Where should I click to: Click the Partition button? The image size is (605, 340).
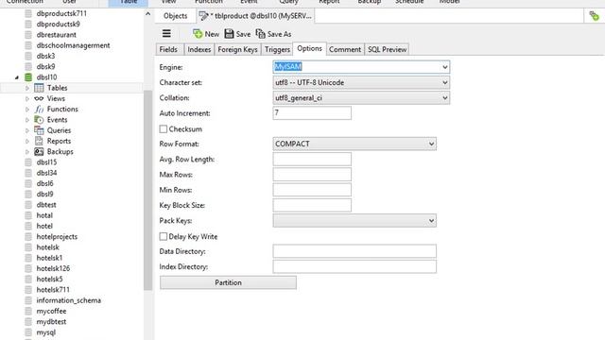tap(228, 282)
